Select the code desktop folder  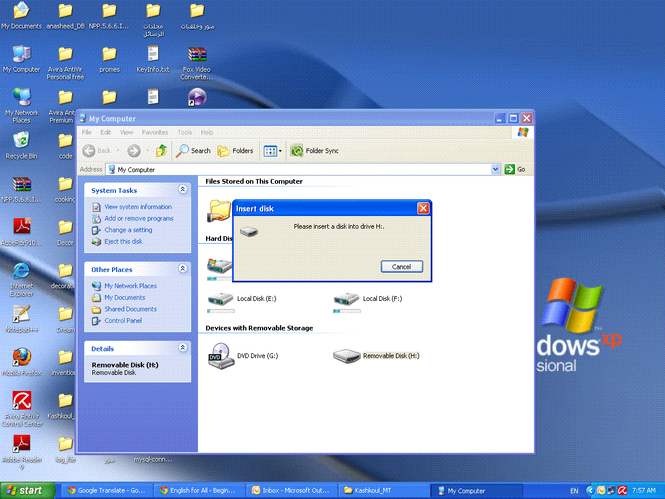[x=65, y=146]
